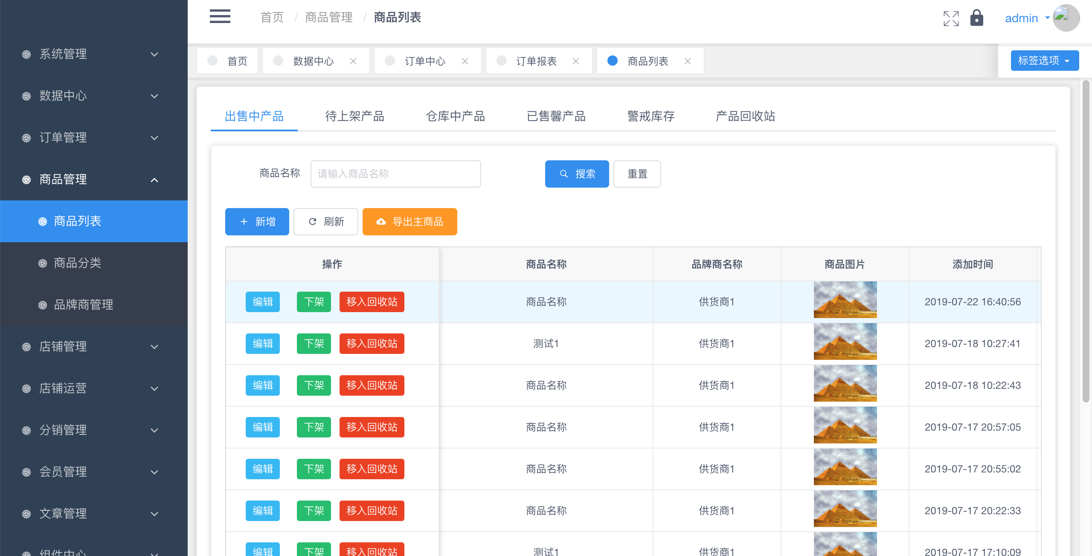Close the 订单报表 tab

point(576,61)
